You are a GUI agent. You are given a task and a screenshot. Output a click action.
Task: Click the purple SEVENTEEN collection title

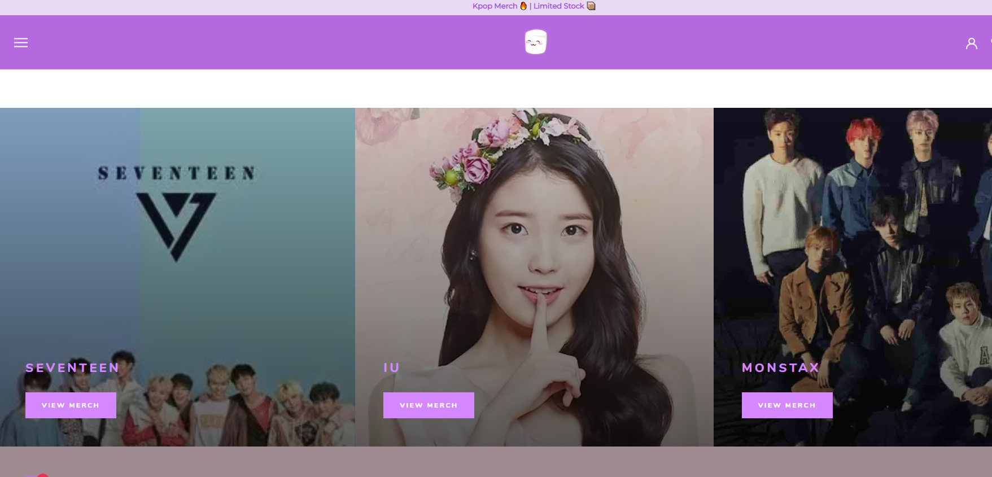(x=72, y=368)
